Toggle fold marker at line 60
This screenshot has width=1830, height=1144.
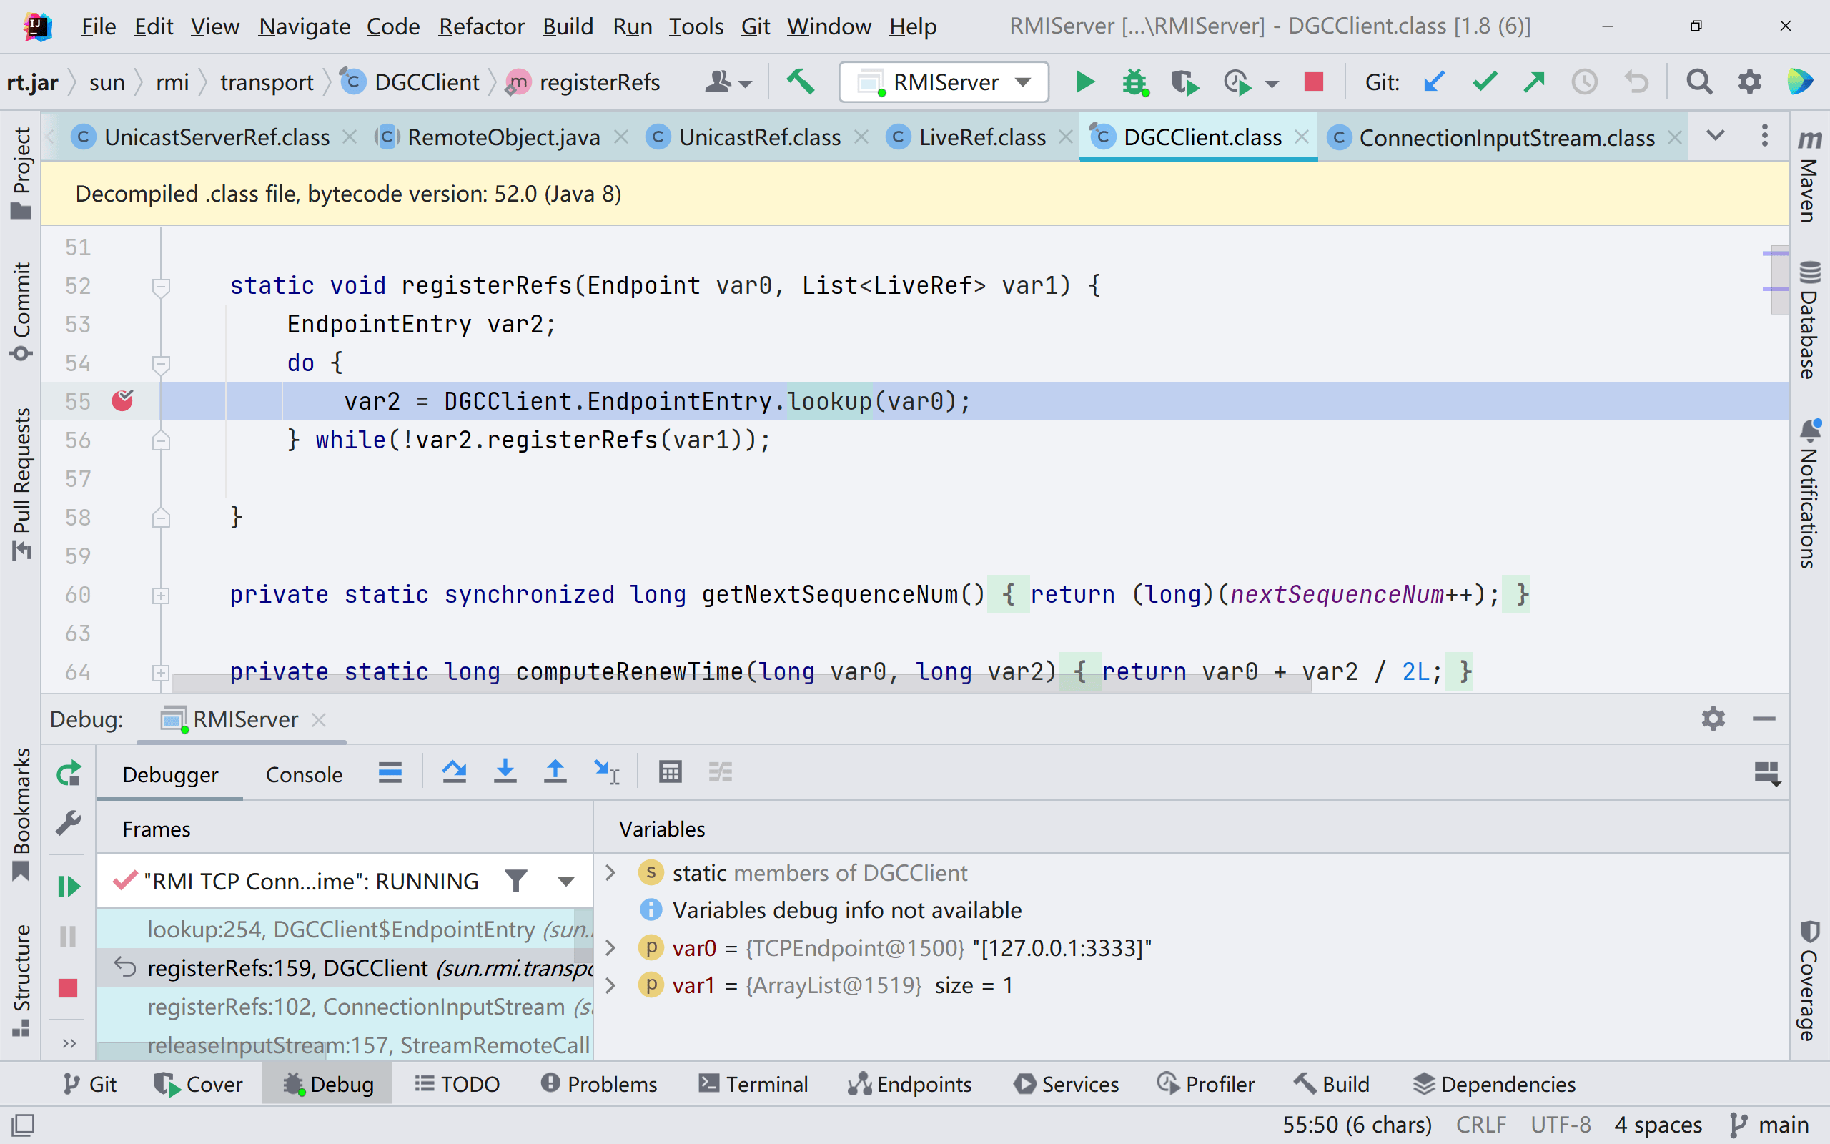160,596
